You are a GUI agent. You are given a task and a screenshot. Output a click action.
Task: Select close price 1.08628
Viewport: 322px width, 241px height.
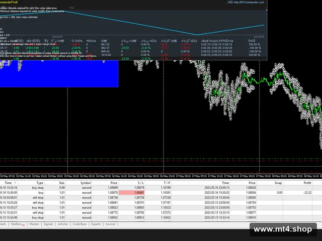[251, 187]
